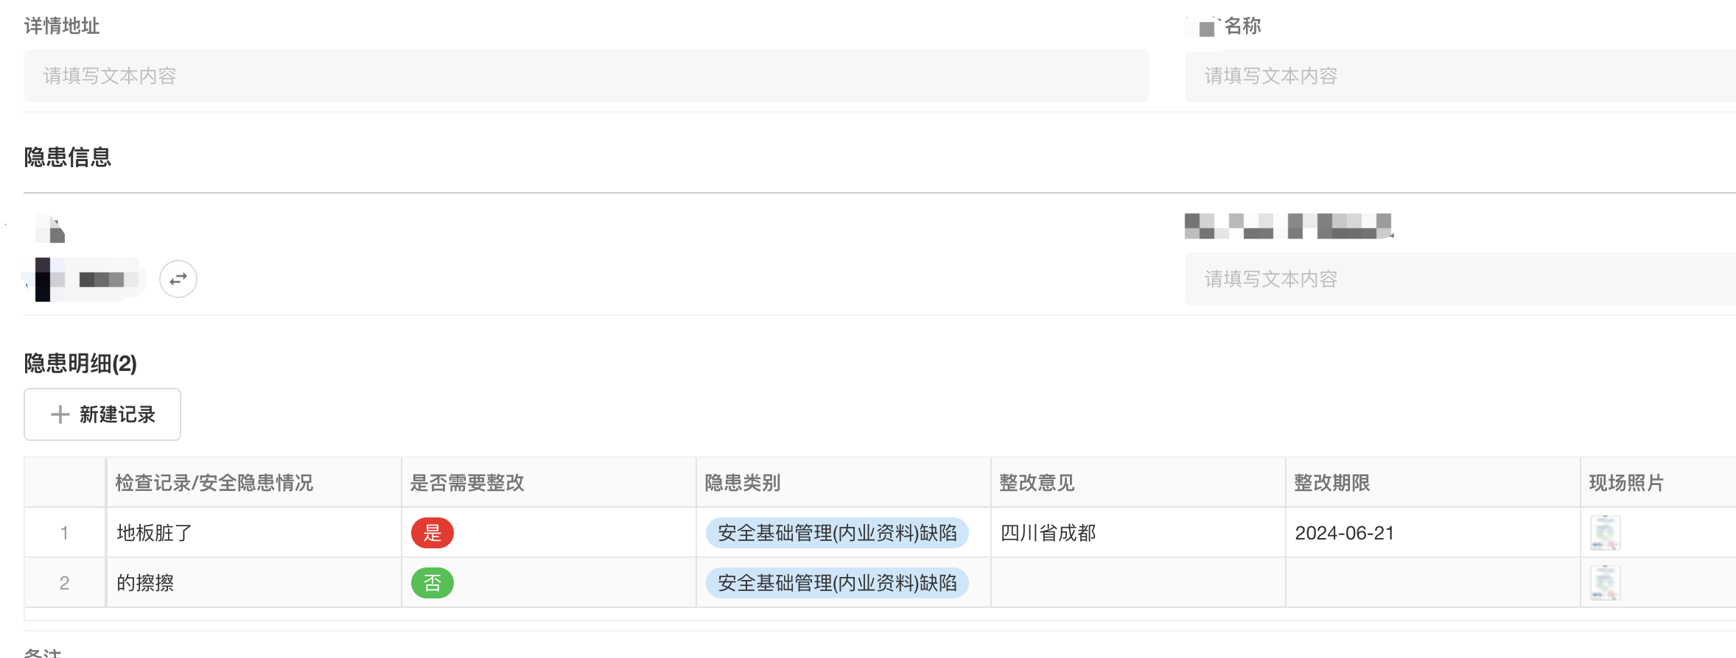
Task: Click the plus icon inside 新建记录 button
Action: (58, 414)
